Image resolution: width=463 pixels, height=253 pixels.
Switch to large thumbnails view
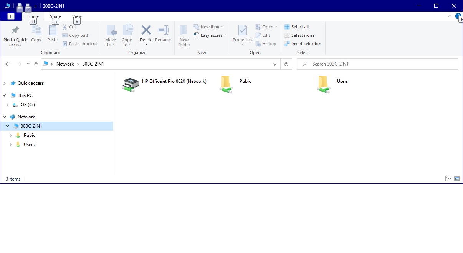[456, 178]
